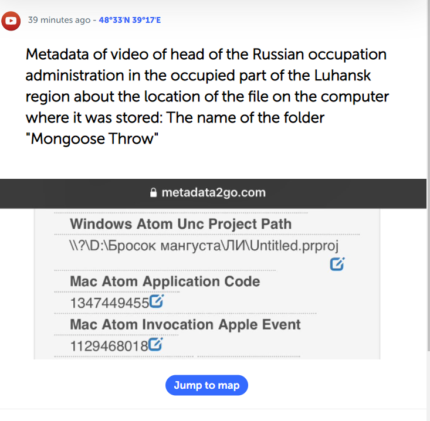Click edit icon next to 1129468018
The image size is (430, 421).
tap(156, 345)
